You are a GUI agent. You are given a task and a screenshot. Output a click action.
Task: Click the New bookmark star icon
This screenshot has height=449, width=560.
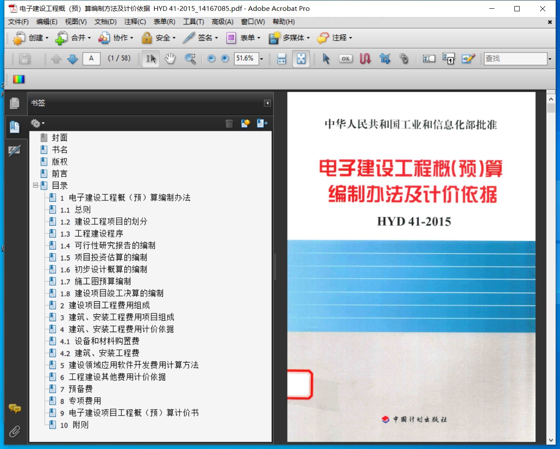point(245,123)
